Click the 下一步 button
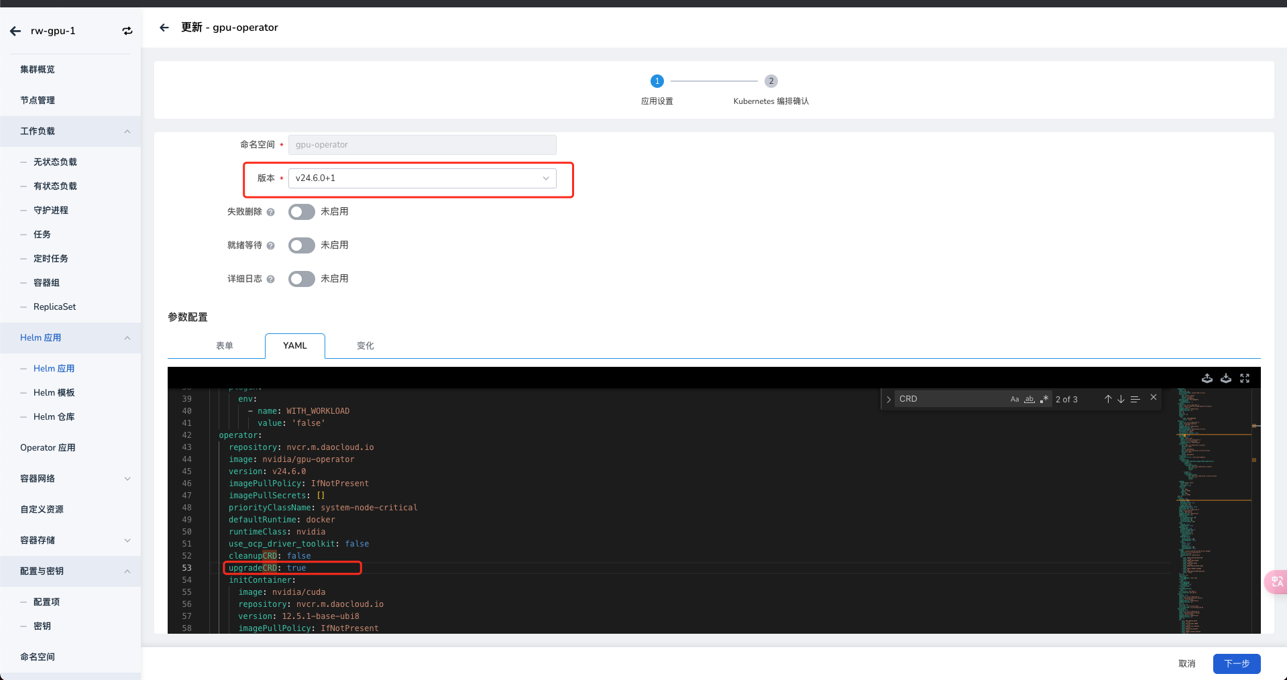 point(1236,664)
